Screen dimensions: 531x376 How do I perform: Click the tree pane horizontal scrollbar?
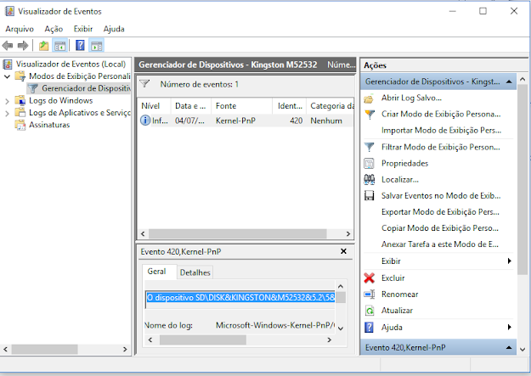click(44, 349)
